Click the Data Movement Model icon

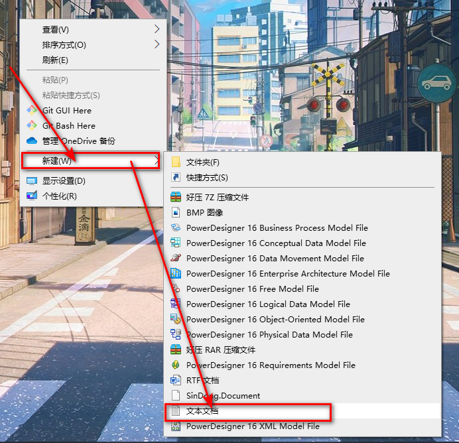point(176,258)
